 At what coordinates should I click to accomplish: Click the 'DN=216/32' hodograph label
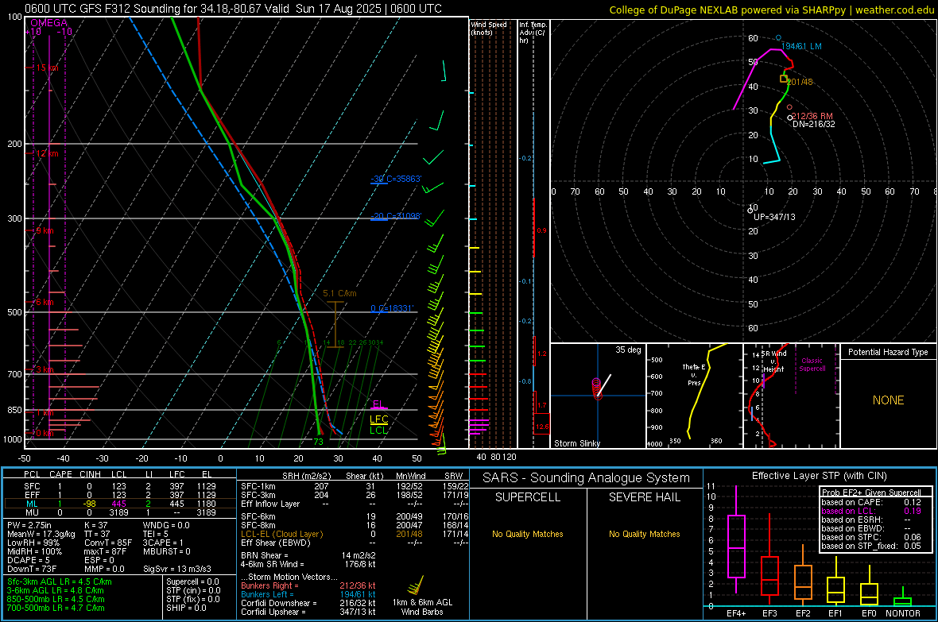point(813,125)
